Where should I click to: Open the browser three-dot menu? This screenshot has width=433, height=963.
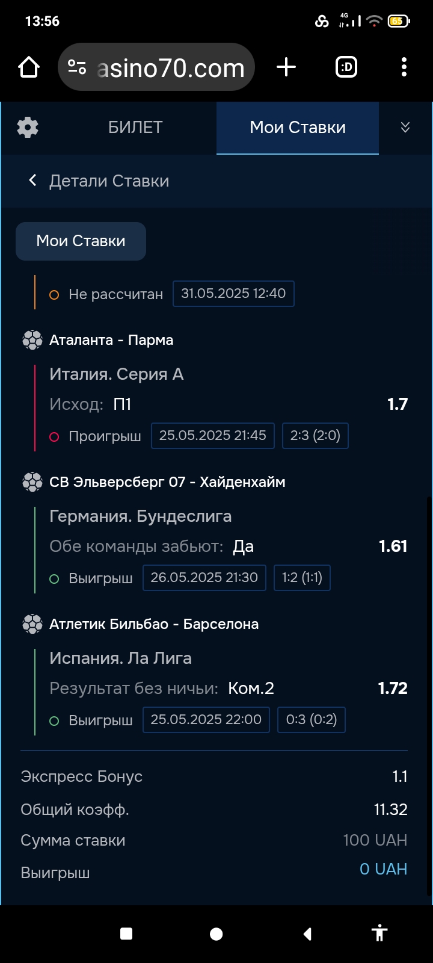[x=404, y=67]
